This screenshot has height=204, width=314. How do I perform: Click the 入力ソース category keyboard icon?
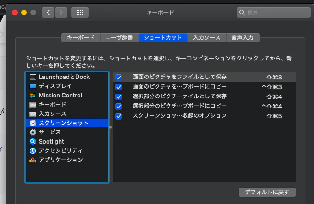click(33, 114)
